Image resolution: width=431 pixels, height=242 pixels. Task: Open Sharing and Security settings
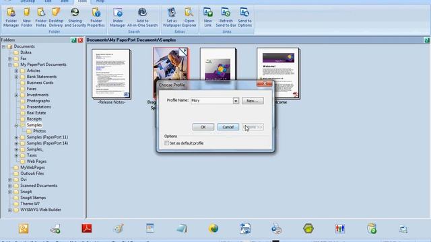tap(75, 17)
